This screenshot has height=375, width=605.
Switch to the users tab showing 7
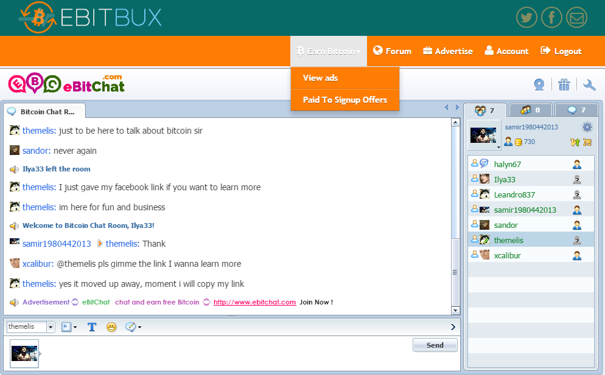(484, 110)
